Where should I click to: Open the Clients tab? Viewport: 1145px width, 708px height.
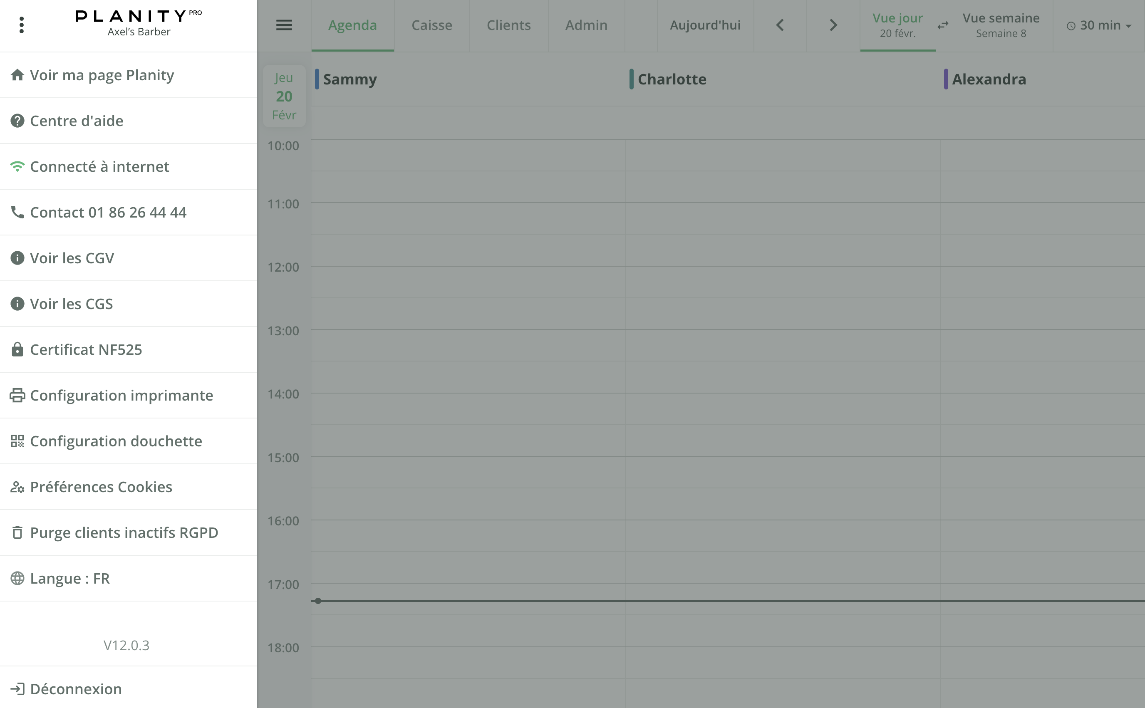pos(508,25)
